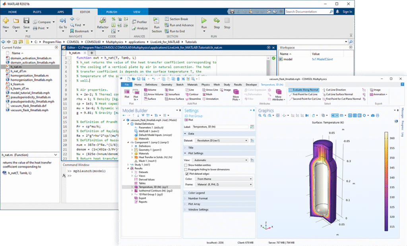This screenshot has width=407, height=246.
Task: Print the Graphics view with printer icon
Action: coord(378,116)
